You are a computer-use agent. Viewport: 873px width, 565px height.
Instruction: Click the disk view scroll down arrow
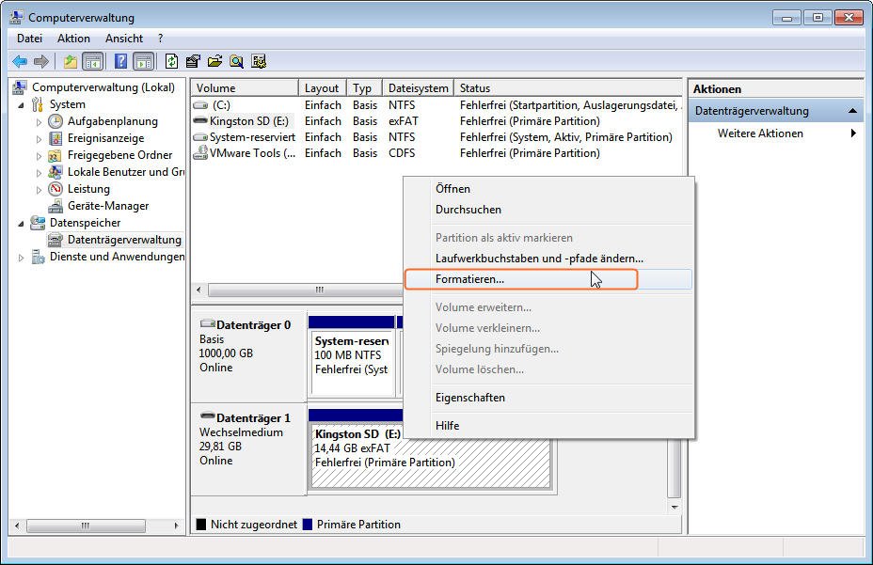(x=675, y=507)
